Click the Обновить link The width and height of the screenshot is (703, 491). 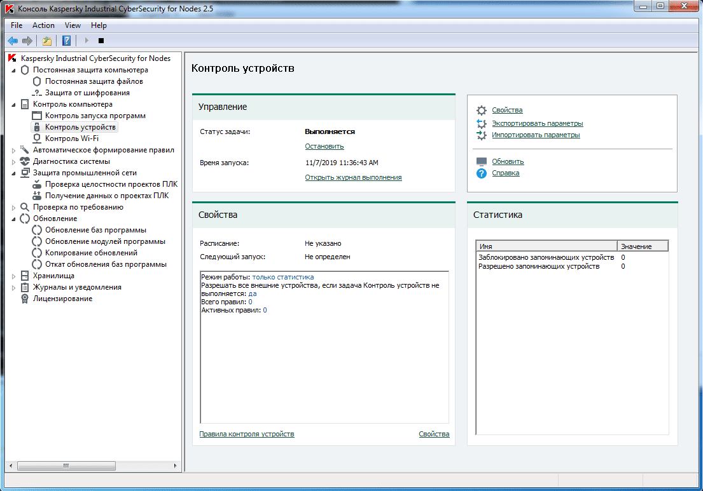click(508, 161)
